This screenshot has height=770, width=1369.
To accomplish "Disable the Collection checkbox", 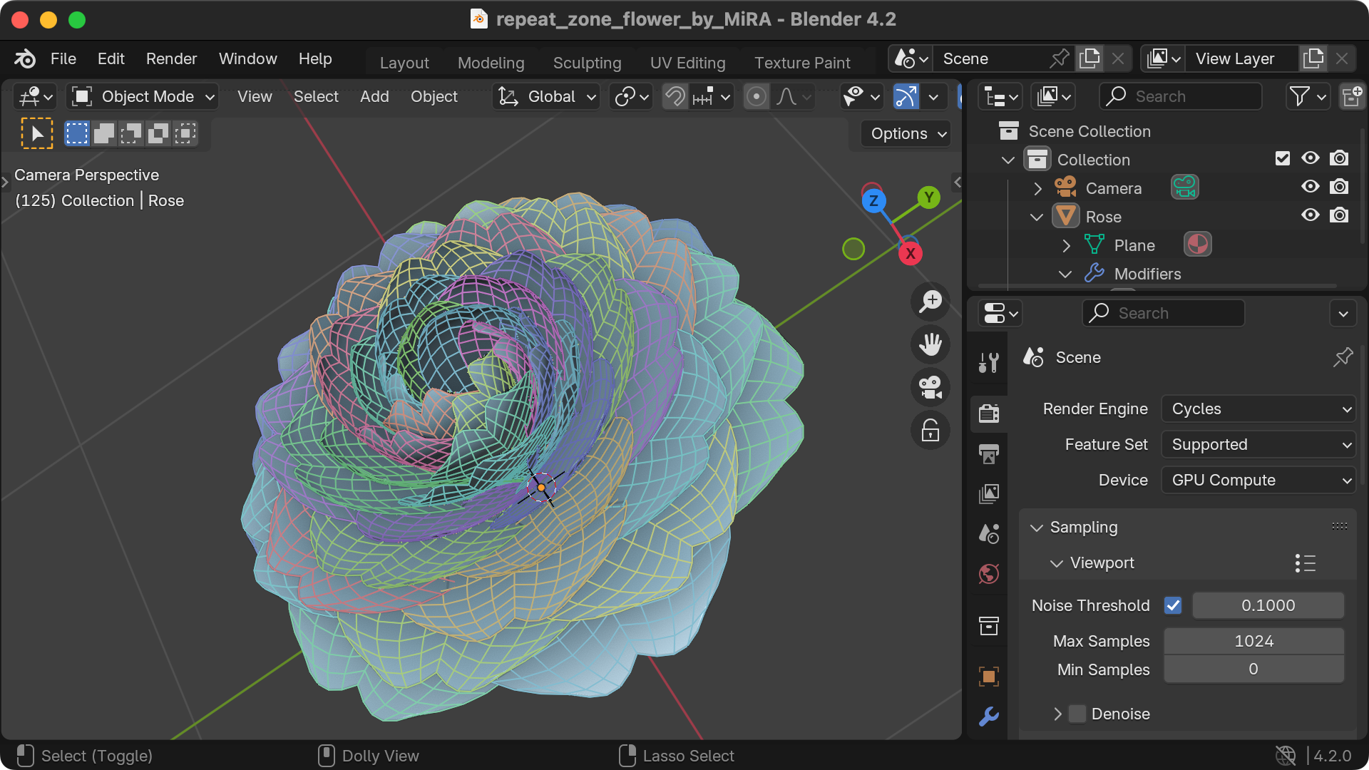I will [1282, 158].
